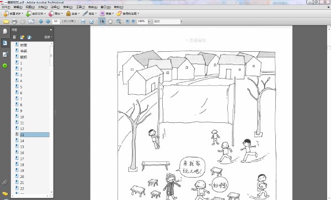This screenshot has width=331, height=200.
Task: Click the Find search text field
Action: point(167,21)
